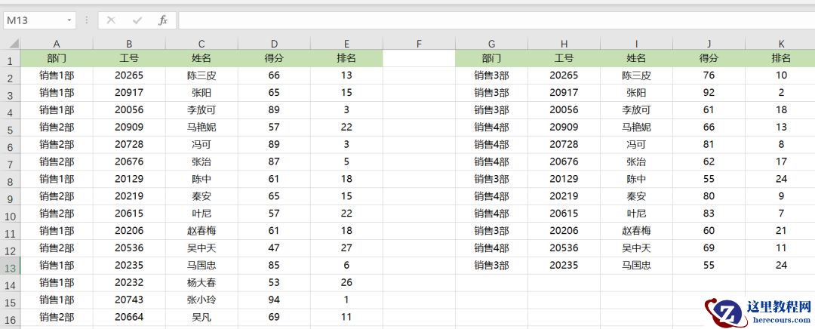Select row 1 header
Viewport: 815px width, 329px height.
tap(10, 59)
